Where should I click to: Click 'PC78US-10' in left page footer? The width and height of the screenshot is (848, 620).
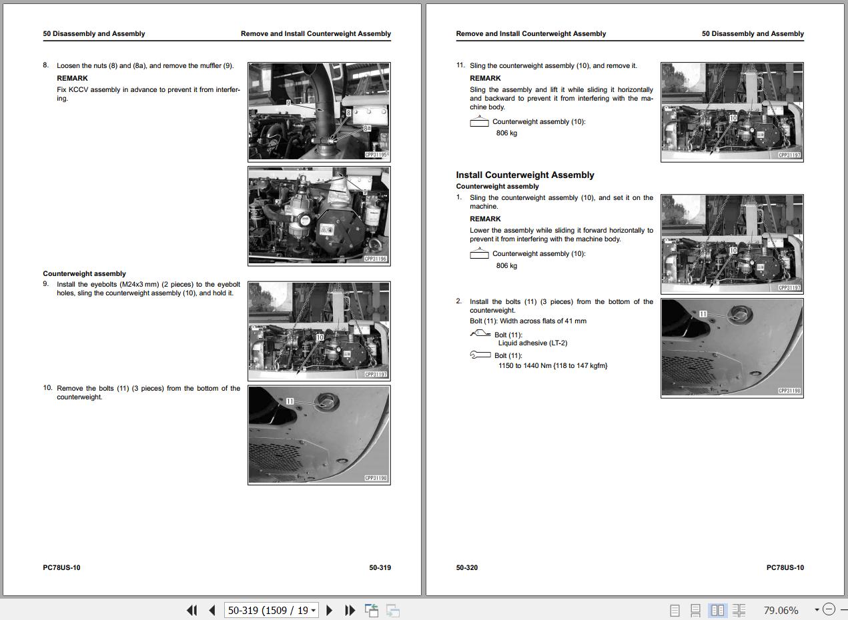pyautogui.click(x=61, y=567)
